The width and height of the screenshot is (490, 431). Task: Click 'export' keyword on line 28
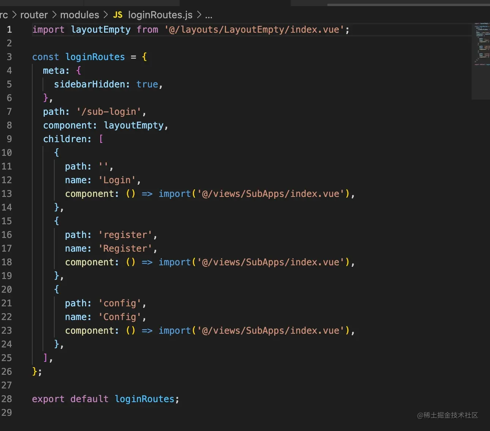48,399
